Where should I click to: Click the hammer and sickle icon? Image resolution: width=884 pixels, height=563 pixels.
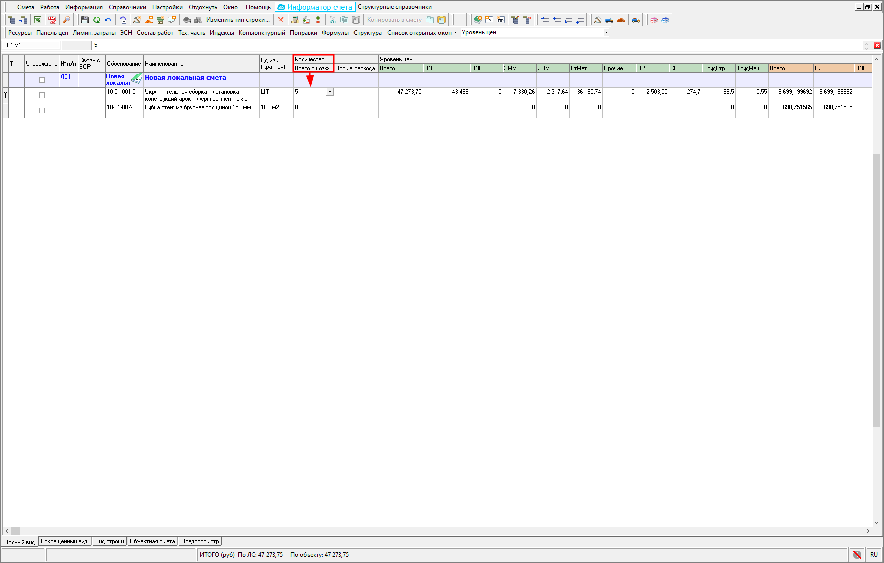pyautogui.click(x=597, y=20)
